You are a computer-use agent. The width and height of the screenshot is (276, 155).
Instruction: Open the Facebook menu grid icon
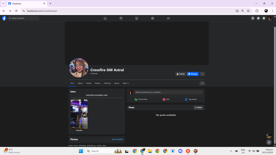coord(253,18)
